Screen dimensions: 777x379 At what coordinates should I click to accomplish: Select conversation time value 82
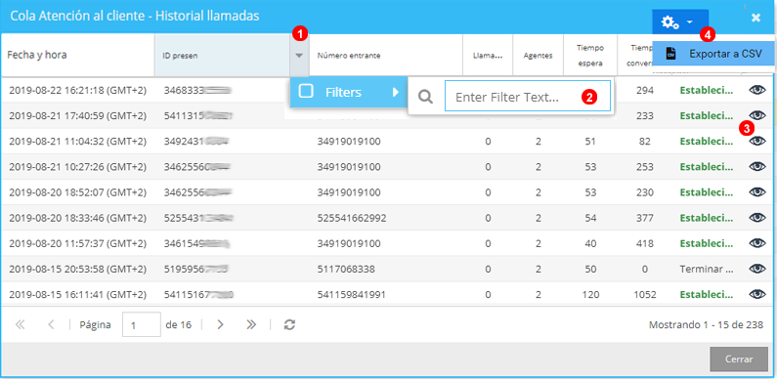click(x=645, y=142)
